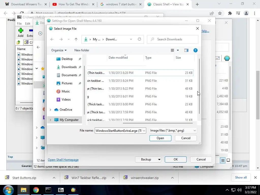260x195 pixels.
Task: Cancel the Select Image File dialog
Action: click(186, 138)
